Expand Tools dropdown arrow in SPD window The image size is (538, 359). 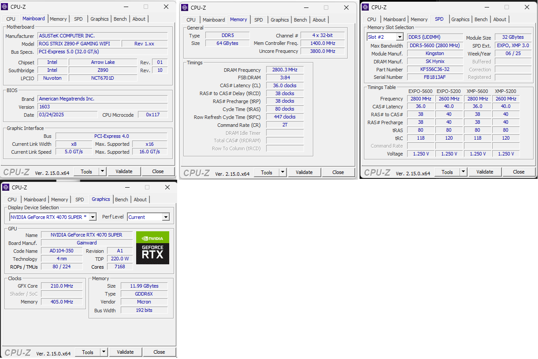coord(464,172)
